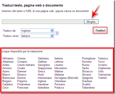The width and height of the screenshot is (115, 94).
Task: Select Galiziano language entry
Action: [x=43, y=58]
